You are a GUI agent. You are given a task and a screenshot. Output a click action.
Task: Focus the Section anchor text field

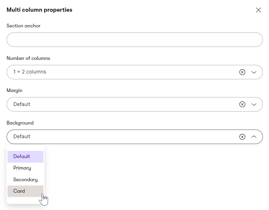pyautogui.click(x=135, y=40)
